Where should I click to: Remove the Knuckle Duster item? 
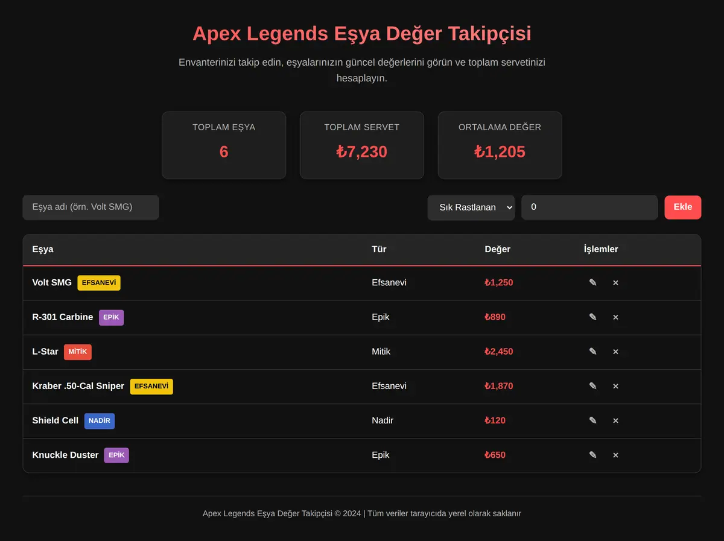tap(615, 455)
